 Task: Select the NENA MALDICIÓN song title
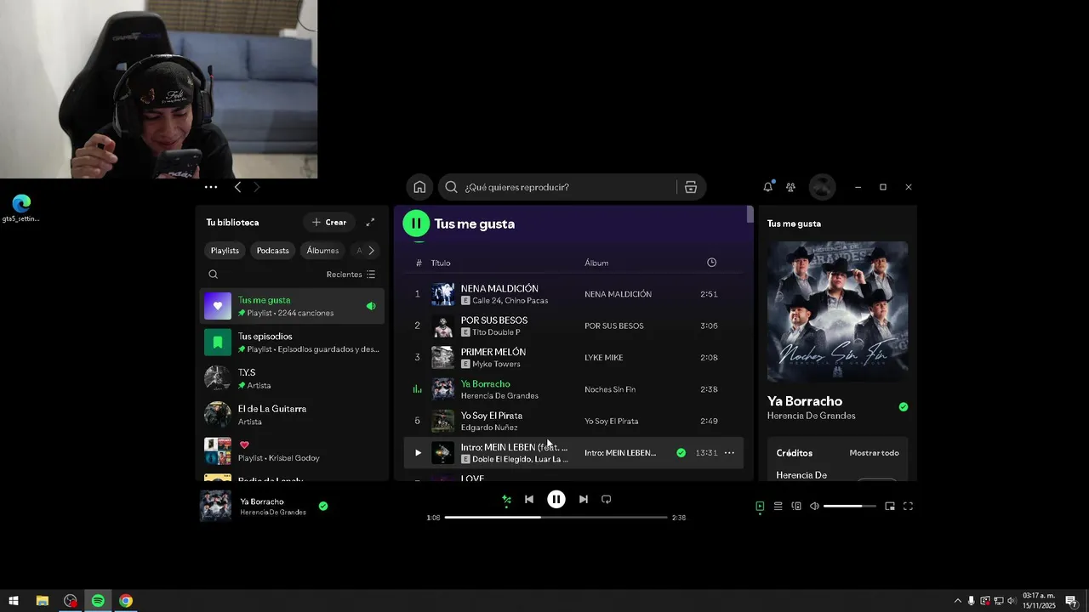point(499,288)
